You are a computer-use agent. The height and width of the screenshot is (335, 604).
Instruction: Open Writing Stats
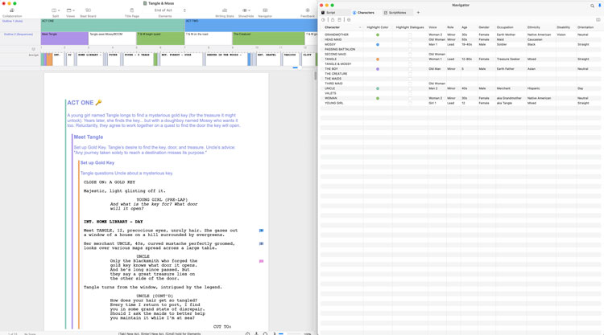point(225,10)
